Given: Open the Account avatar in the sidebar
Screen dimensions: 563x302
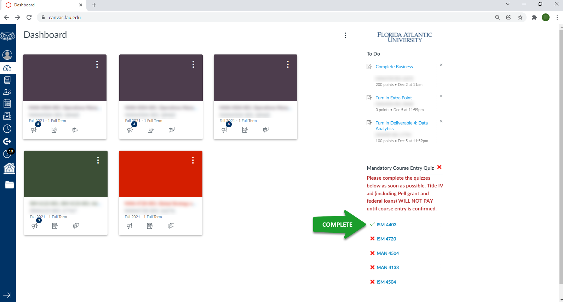Looking at the screenshot, I should point(7,55).
